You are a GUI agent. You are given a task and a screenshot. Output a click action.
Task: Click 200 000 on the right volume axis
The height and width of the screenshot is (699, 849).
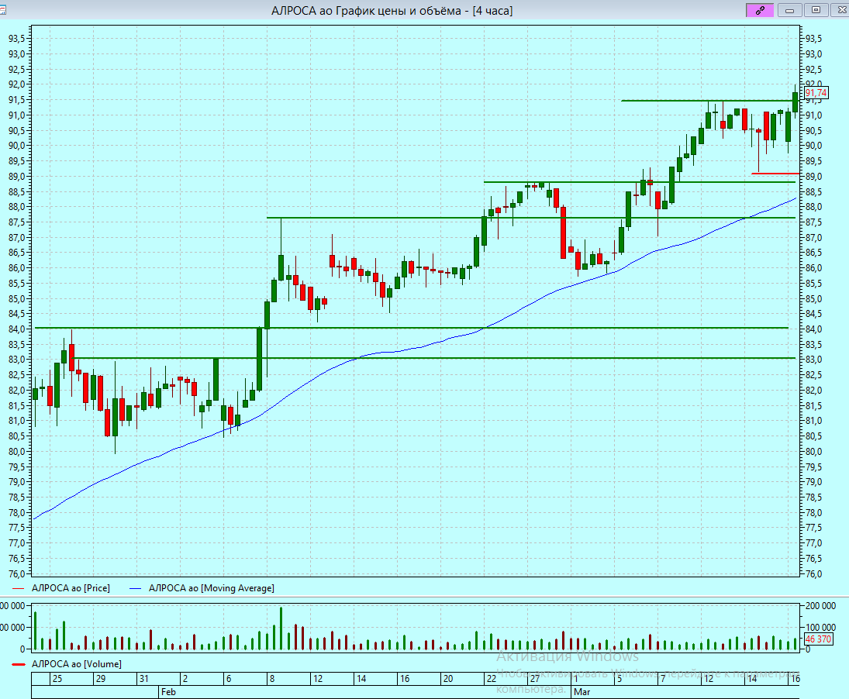click(821, 606)
